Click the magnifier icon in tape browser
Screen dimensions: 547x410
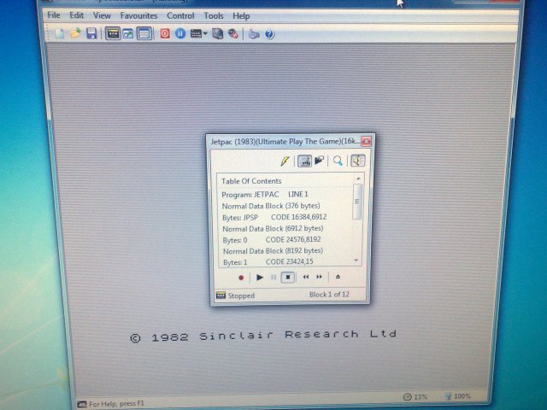338,161
